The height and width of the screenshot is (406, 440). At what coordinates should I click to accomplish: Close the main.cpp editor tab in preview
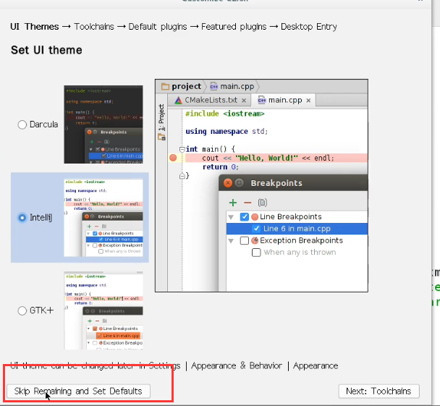click(x=308, y=101)
